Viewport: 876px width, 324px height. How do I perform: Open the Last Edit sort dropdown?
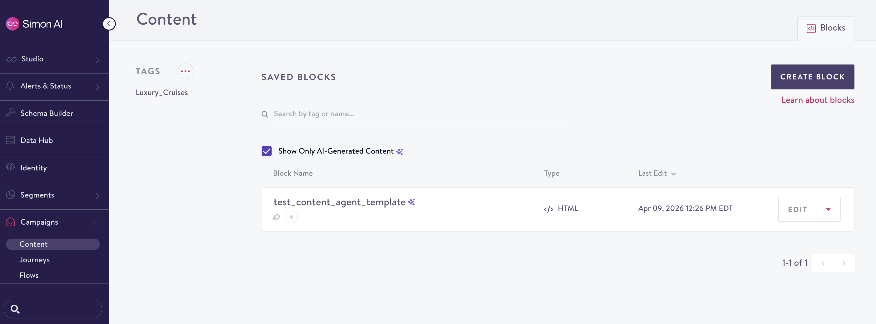click(x=674, y=174)
